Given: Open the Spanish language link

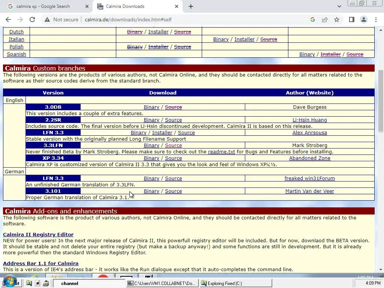Looking at the screenshot, I should tap(16, 54).
